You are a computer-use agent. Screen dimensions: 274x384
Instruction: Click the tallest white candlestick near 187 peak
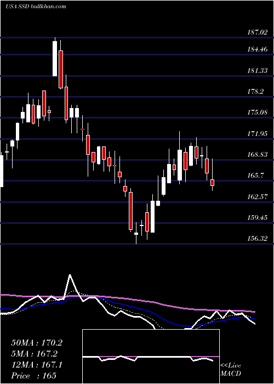coord(55,58)
